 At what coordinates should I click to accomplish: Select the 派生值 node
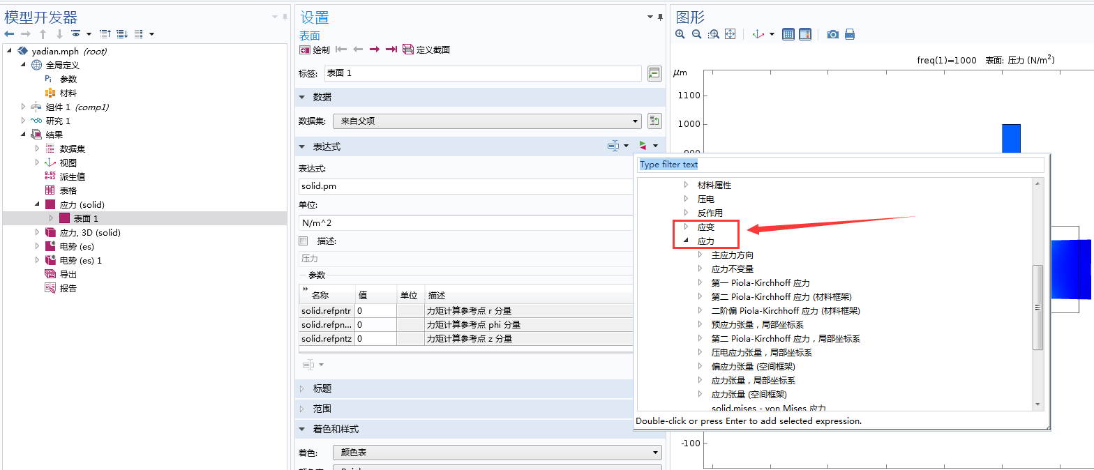[72, 176]
